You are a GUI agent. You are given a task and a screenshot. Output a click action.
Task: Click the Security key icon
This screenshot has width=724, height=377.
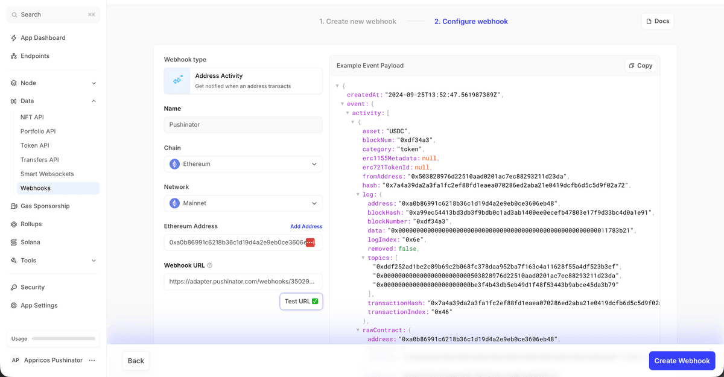tap(14, 288)
